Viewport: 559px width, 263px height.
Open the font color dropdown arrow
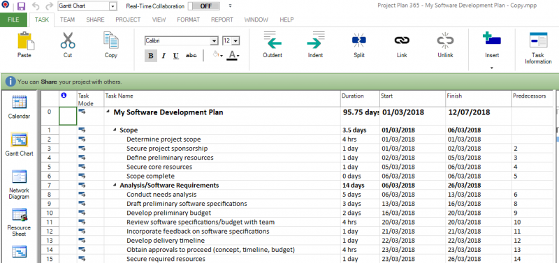238,56
